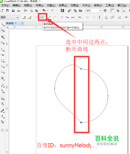Select the Parallel Dimension tool
The height and width of the screenshot is (154, 130).
click(x=2, y=86)
